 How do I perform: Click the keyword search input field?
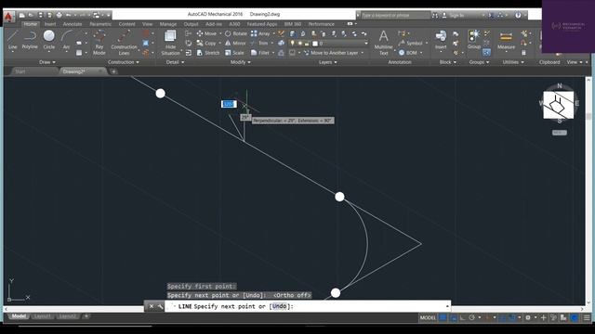coord(394,15)
